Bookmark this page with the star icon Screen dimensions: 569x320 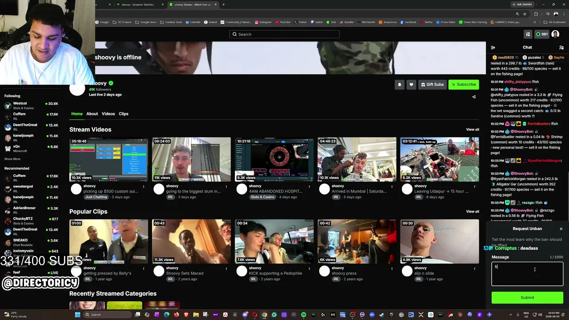tap(525, 14)
